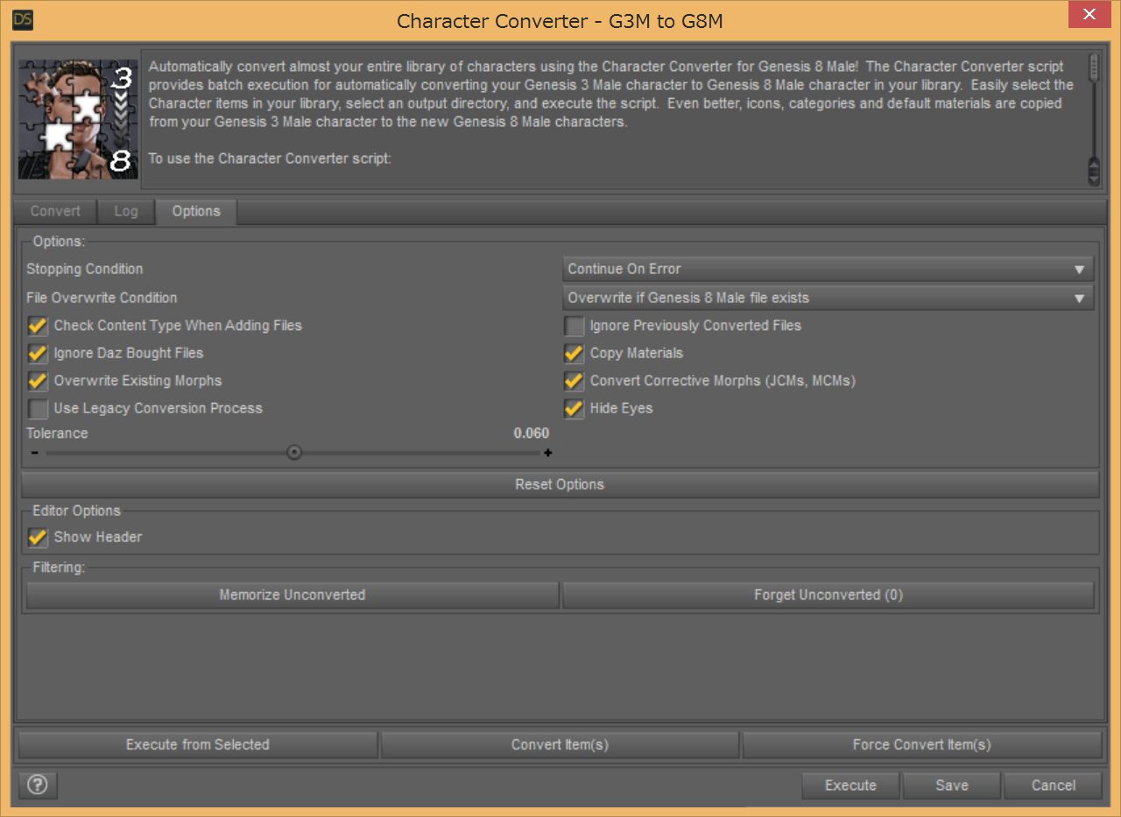Screen dimensions: 1121x817
Task: Click Force Convert Item(s) button
Action: pos(922,744)
